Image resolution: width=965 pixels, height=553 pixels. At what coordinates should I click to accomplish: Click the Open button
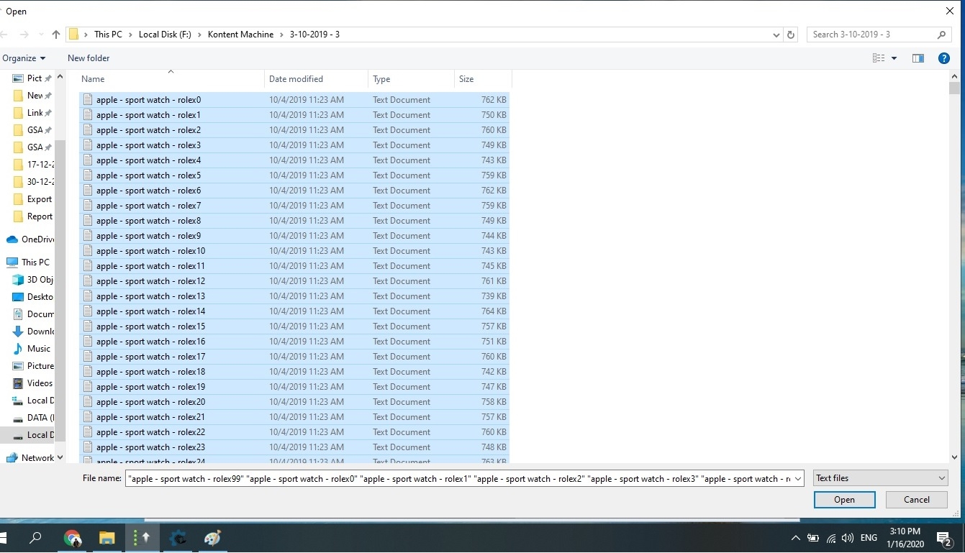coord(844,500)
